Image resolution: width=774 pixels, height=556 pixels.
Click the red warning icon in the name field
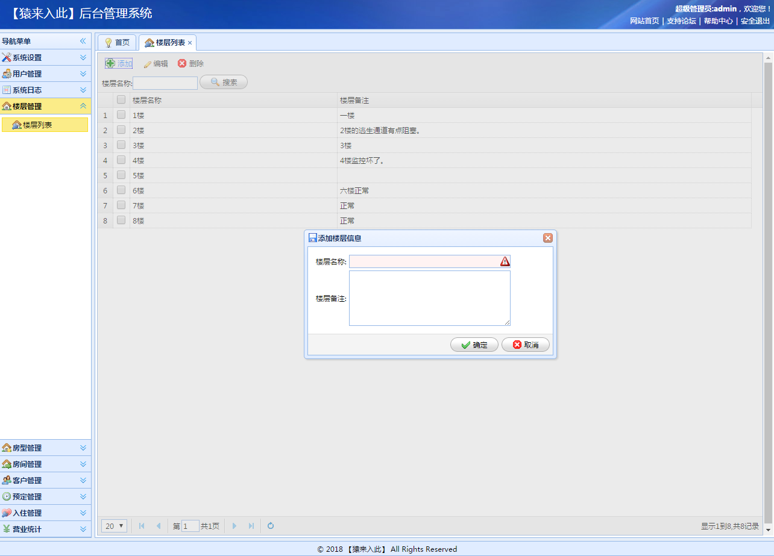click(x=505, y=261)
